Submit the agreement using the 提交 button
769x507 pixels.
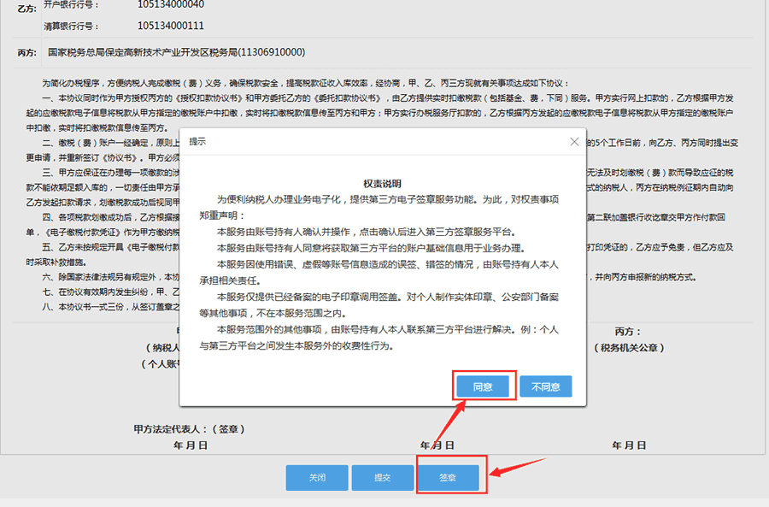pos(382,477)
